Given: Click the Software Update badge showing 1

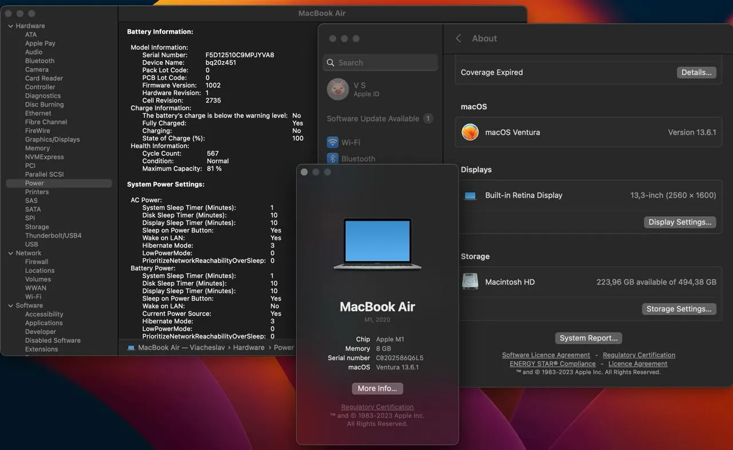Looking at the screenshot, I should (x=428, y=119).
